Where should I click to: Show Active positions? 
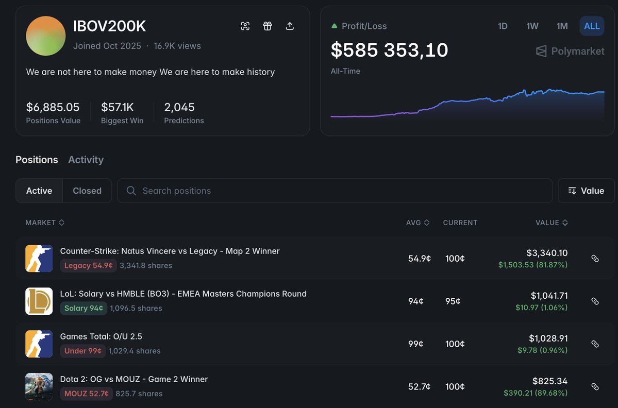click(39, 191)
